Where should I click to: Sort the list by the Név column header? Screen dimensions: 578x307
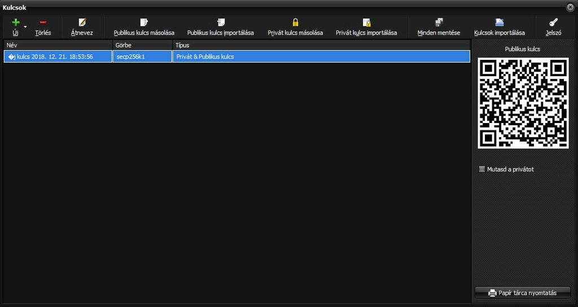coord(58,45)
